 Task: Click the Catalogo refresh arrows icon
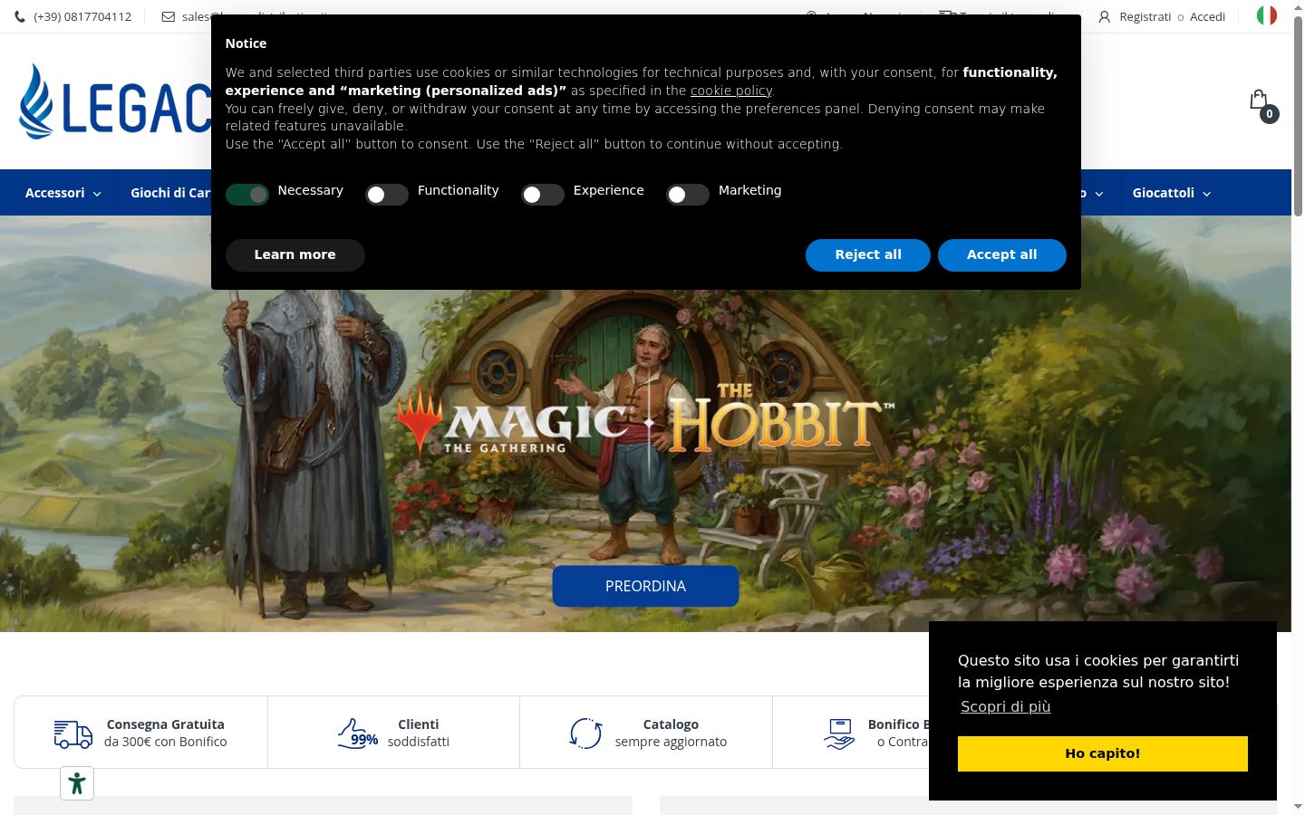pyautogui.click(x=586, y=733)
